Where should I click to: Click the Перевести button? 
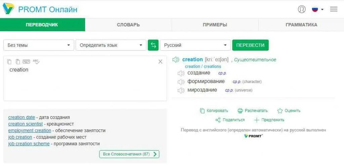(x=250, y=45)
